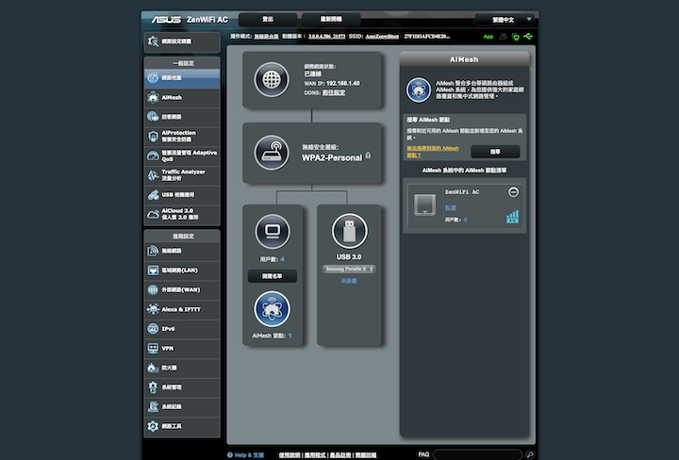
Task: Open USB 相關應用 in sidebar
Action: click(182, 195)
